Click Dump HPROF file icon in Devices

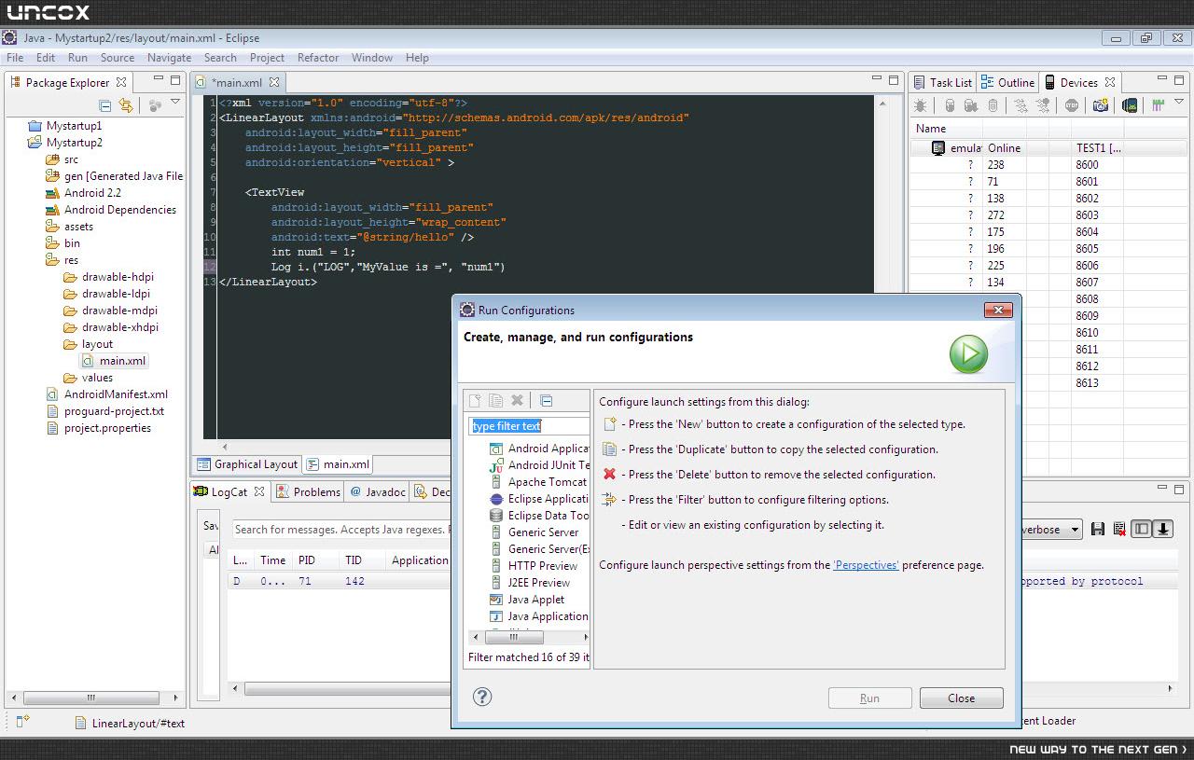pyautogui.click(x=970, y=105)
